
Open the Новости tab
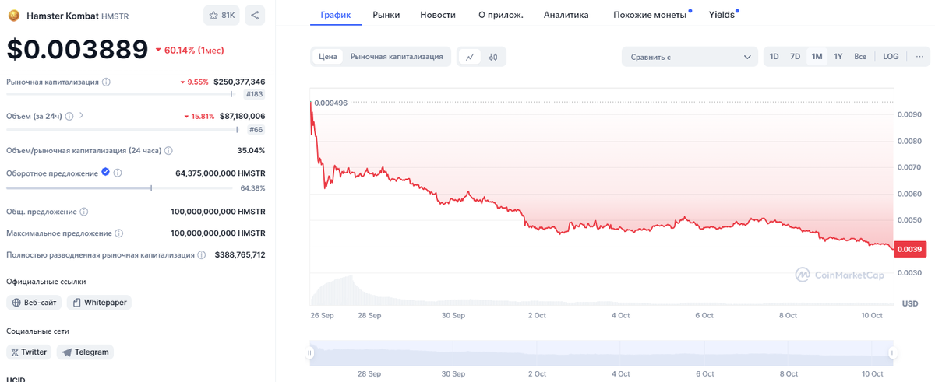coord(438,15)
